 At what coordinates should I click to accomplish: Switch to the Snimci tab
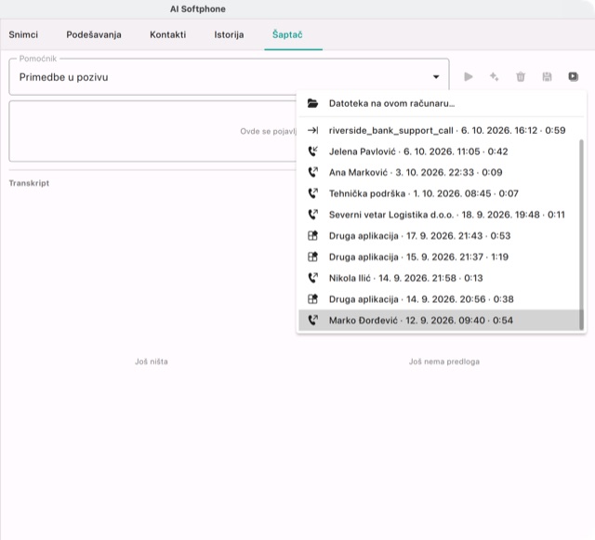(23, 34)
